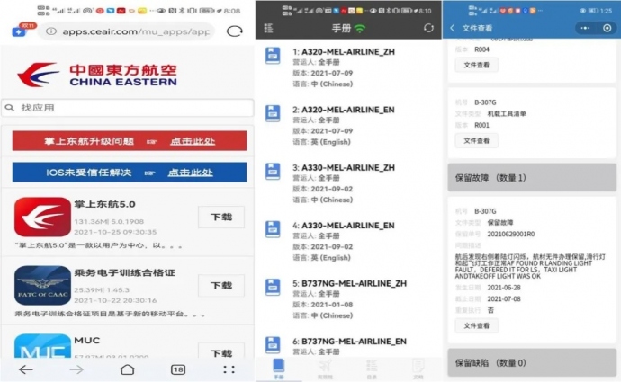Click 文件查看 button for 机载工具清单 R001
Image resolution: width=621 pixels, height=382 pixels.
[476, 141]
